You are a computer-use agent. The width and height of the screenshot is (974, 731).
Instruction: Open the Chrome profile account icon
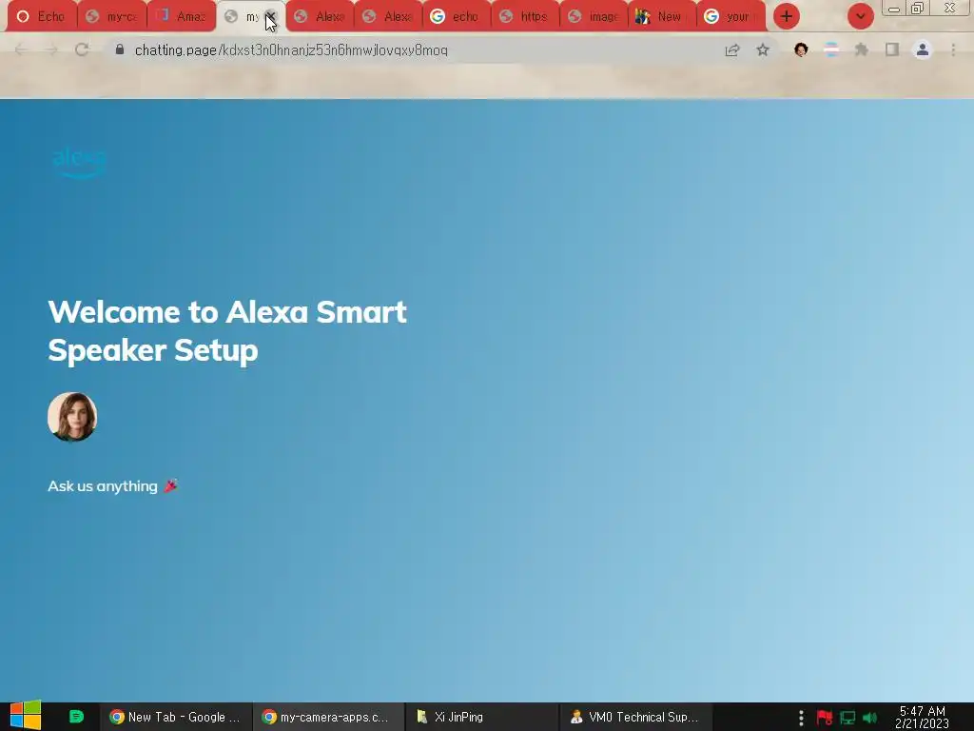923,49
